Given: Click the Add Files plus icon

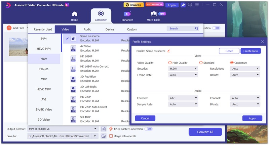Looking at the screenshot, I should click(x=9, y=28).
